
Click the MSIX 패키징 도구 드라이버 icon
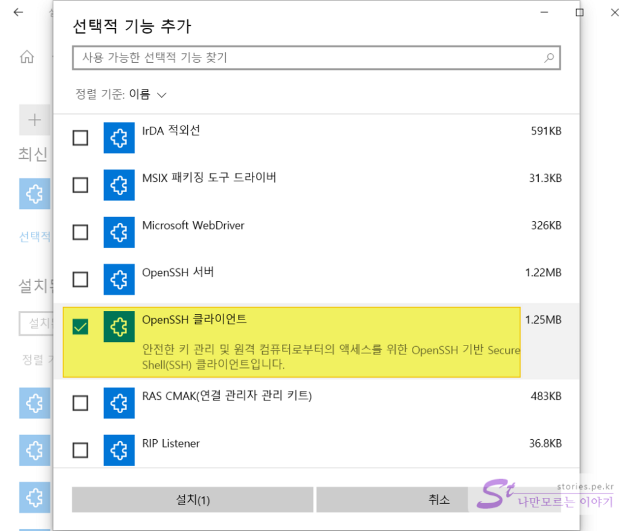118,185
